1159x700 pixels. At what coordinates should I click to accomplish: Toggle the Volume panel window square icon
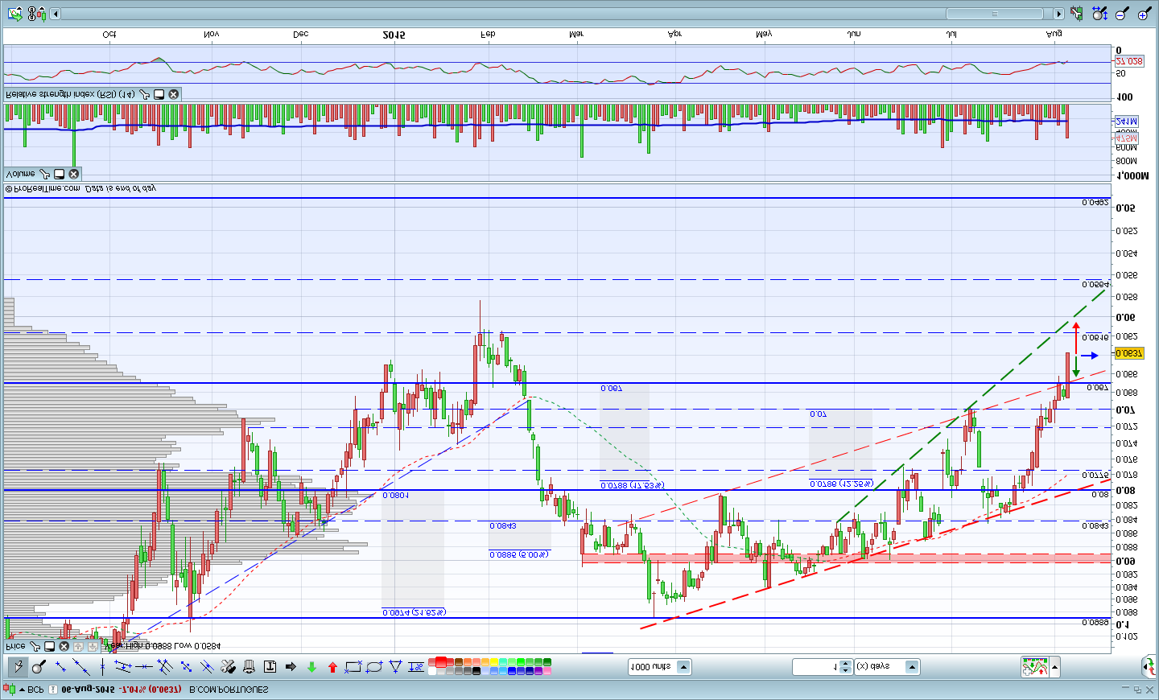pos(60,174)
